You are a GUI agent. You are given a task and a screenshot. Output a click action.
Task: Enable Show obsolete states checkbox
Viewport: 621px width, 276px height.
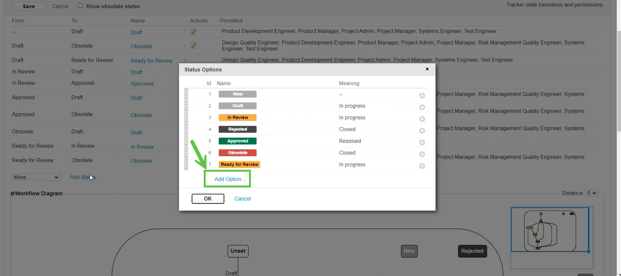(x=80, y=6)
